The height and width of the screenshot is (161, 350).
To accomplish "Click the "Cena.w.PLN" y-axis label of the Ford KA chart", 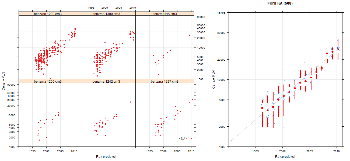I will 213,80.
